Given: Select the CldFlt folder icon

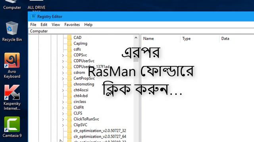Looking at the screenshot, I should click(x=69, y=108).
